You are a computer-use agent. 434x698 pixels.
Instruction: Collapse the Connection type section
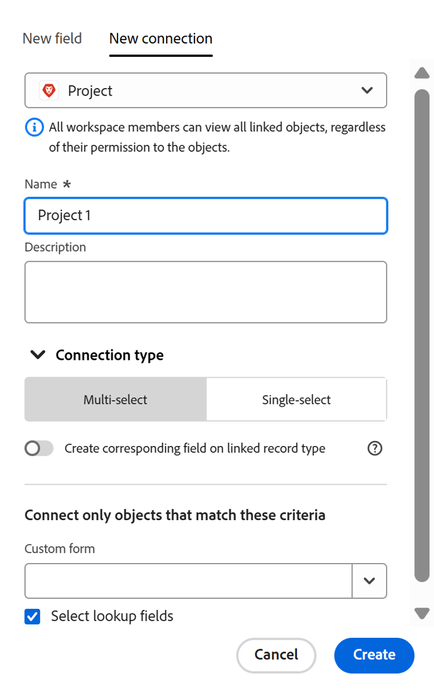point(37,355)
